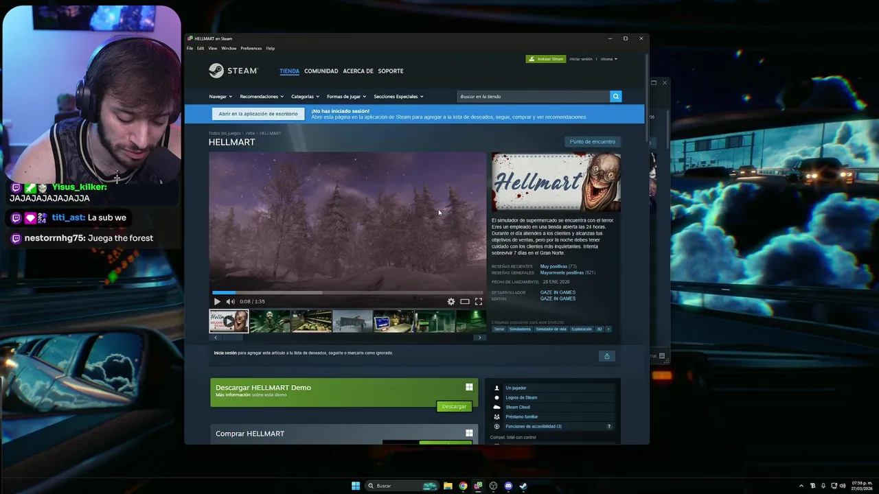Open File Explorer from the taskbar

(448, 486)
